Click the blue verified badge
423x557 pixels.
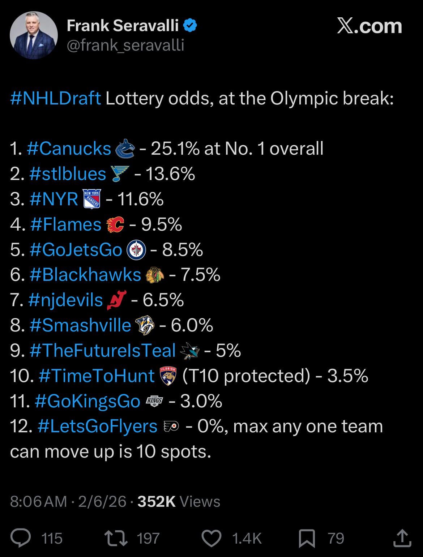191,26
